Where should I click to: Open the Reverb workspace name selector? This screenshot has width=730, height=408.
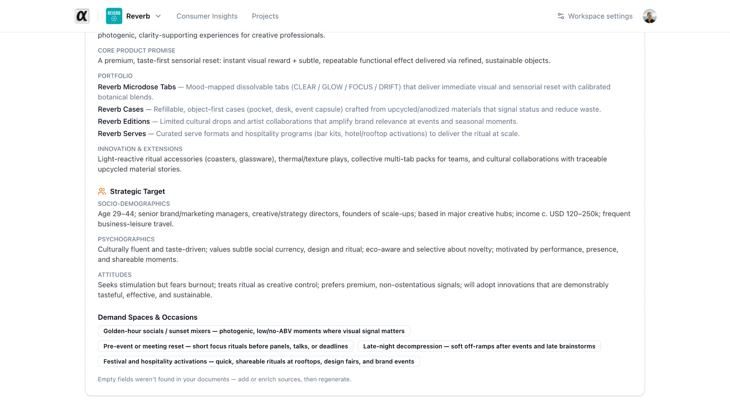138,16
